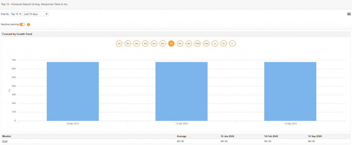The height and width of the screenshot is (145, 352).
Task: Select the 1m forecast period
Action: point(119,44)
